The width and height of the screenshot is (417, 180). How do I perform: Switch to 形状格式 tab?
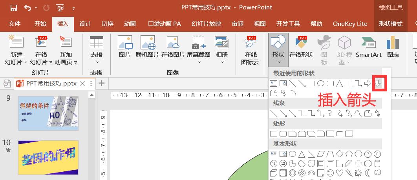[x=390, y=24]
